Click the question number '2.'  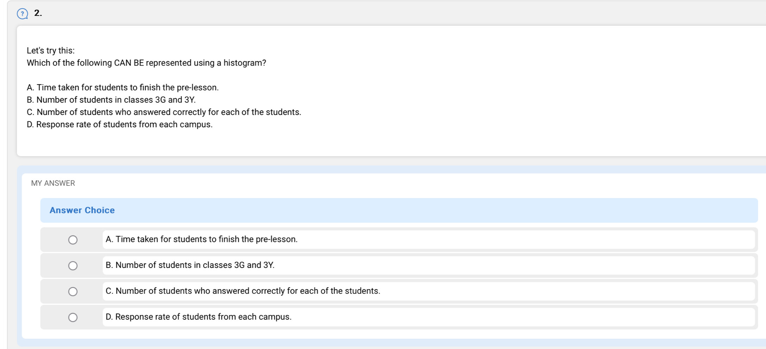coord(38,13)
